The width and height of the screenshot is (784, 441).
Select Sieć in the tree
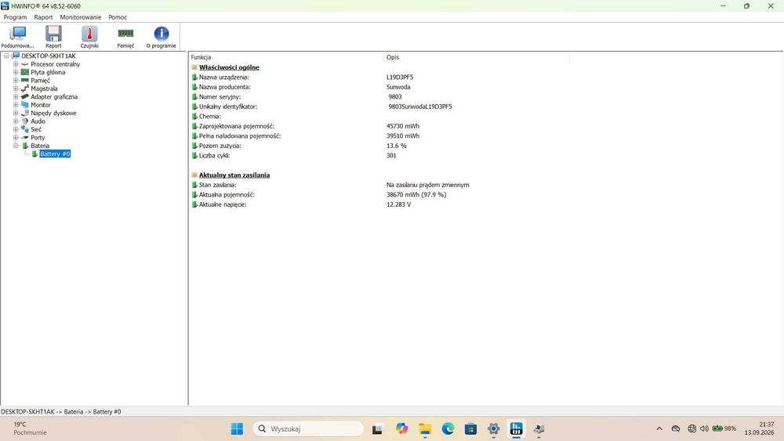click(36, 129)
